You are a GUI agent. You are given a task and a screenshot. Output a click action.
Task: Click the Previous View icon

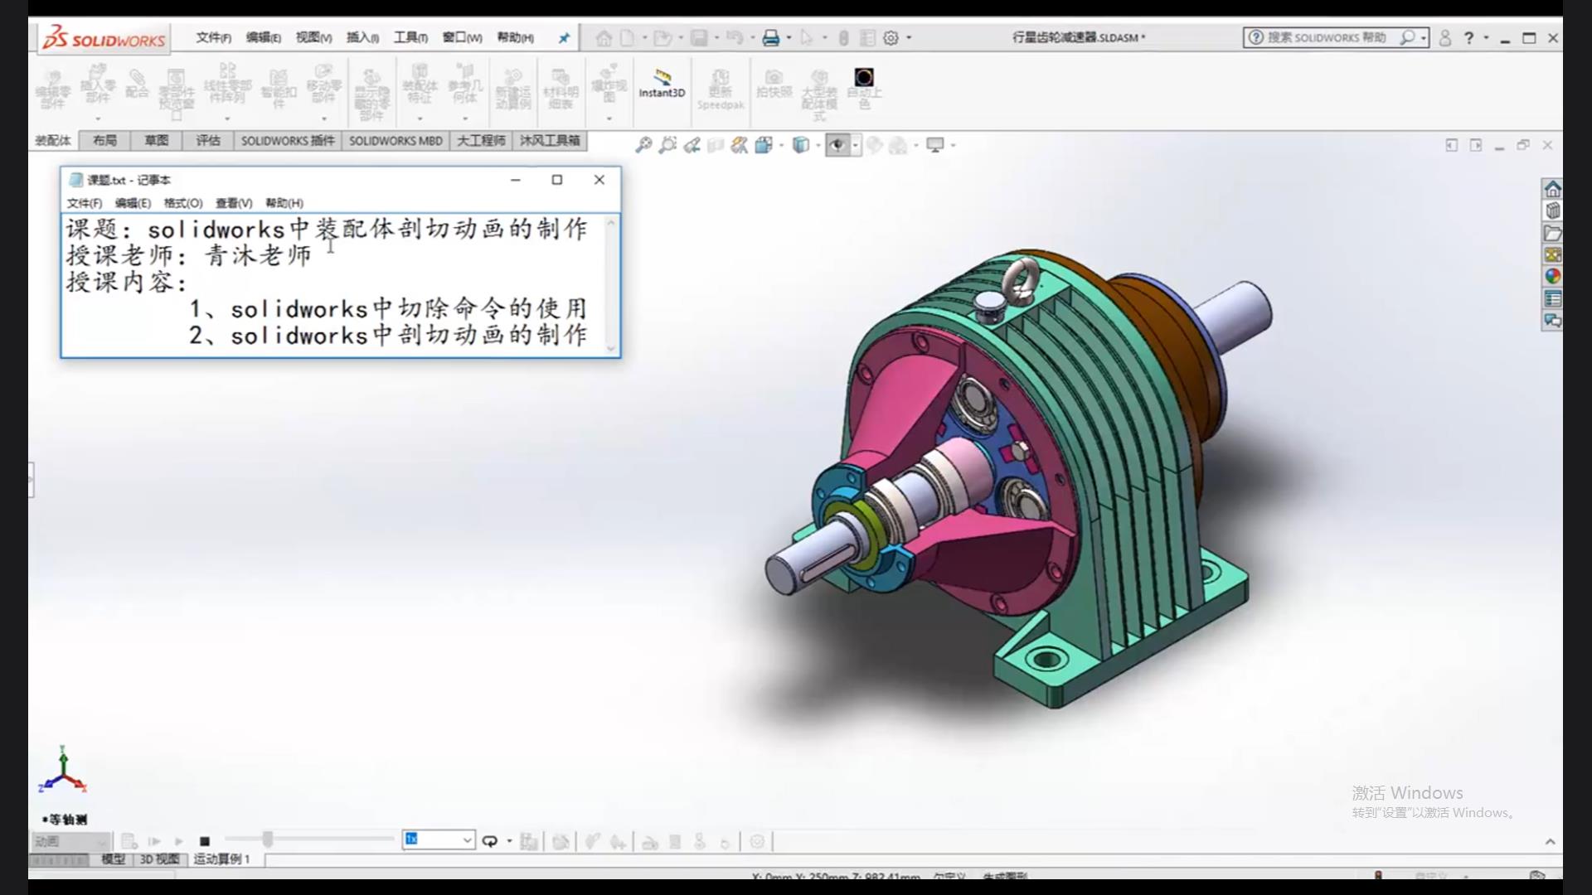tap(692, 145)
